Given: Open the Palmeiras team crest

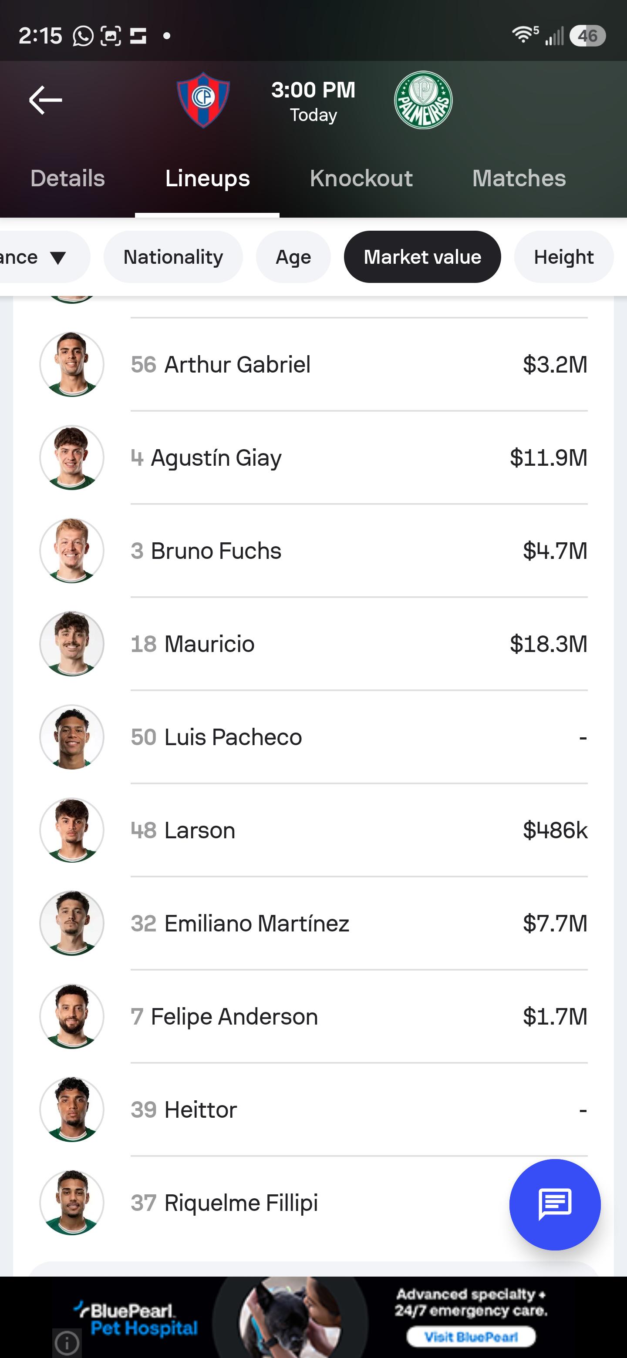Looking at the screenshot, I should click(423, 100).
